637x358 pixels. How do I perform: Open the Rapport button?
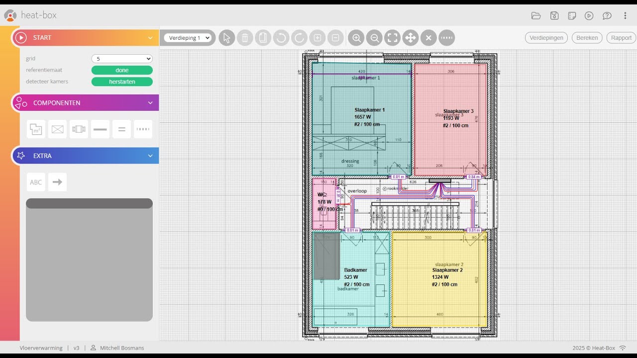point(621,38)
